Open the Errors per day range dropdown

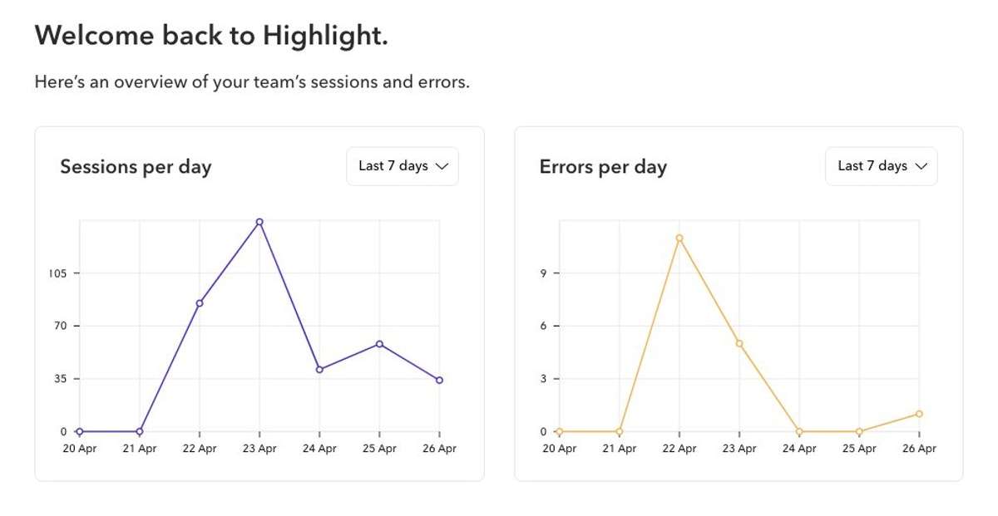click(882, 166)
